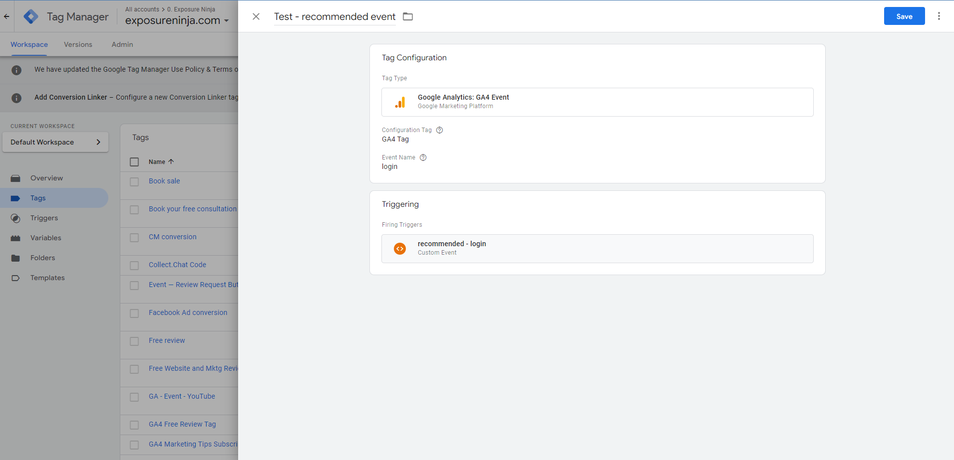Viewport: 954px width, 460px height.
Task: Open the Facebook Ad conversion tag
Action: tap(188, 312)
